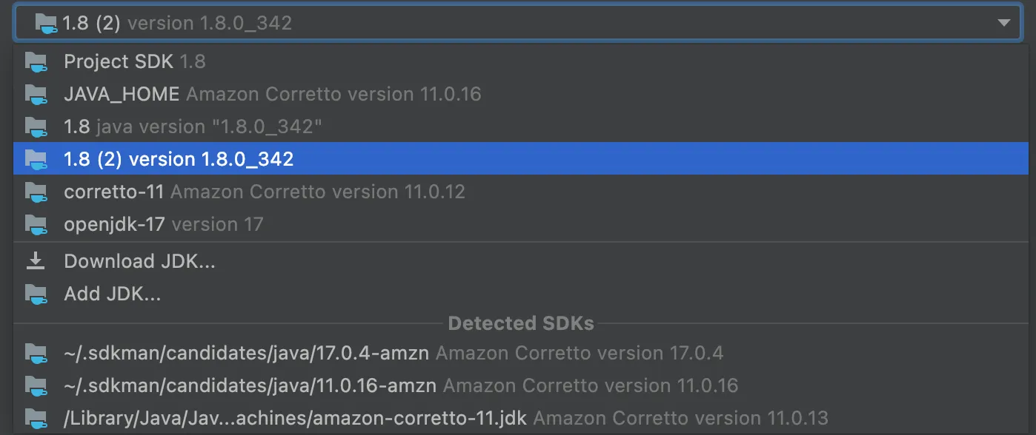
Task: Click the amazon-corretto-11.jdk entry's icon
Action: pos(36,418)
